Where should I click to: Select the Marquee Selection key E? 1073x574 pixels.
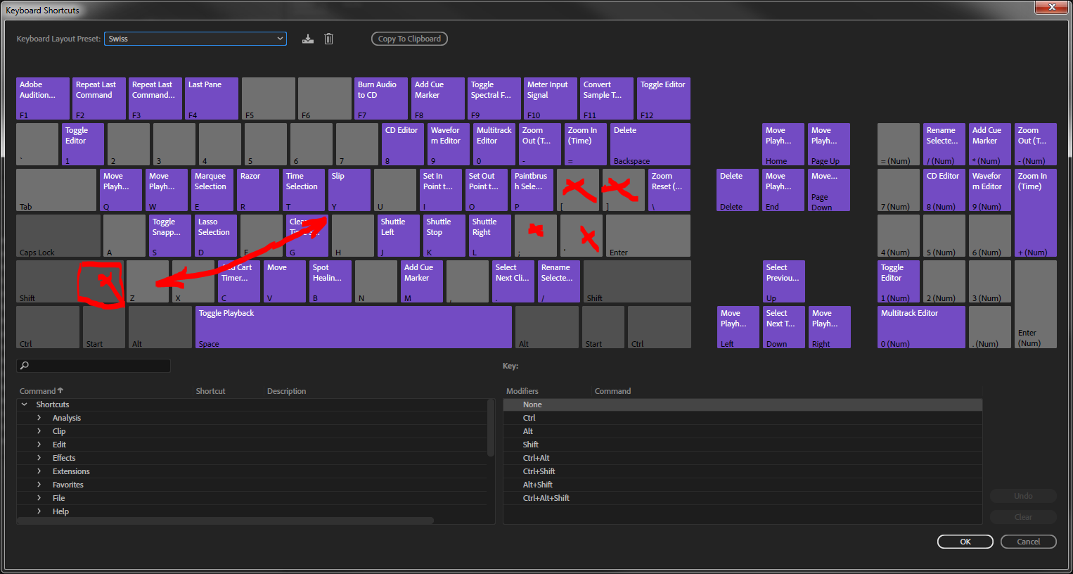[x=212, y=189]
